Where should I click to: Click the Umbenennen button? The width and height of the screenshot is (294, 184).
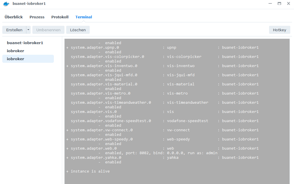[x=48, y=30]
